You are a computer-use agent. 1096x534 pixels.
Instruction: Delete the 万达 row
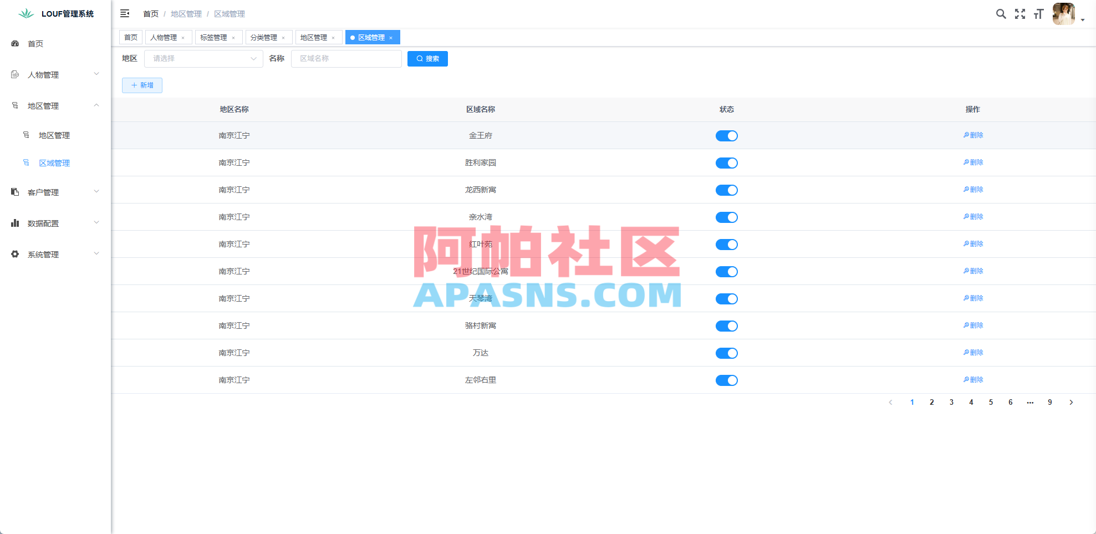tap(973, 353)
